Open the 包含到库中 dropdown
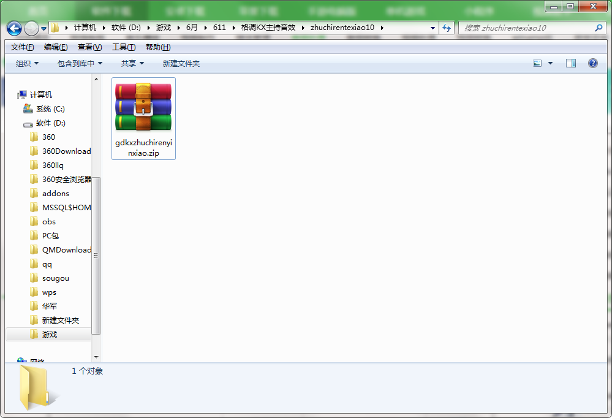The image size is (612, 418). (80, 63)
